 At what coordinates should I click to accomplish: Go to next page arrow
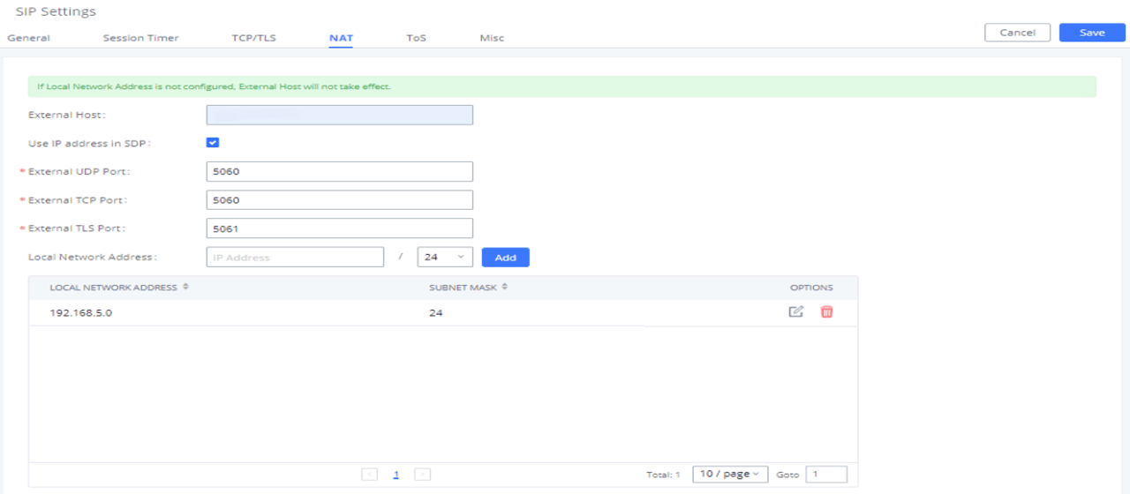coord(422,475)
